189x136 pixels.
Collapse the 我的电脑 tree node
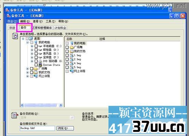coord(28,42)
